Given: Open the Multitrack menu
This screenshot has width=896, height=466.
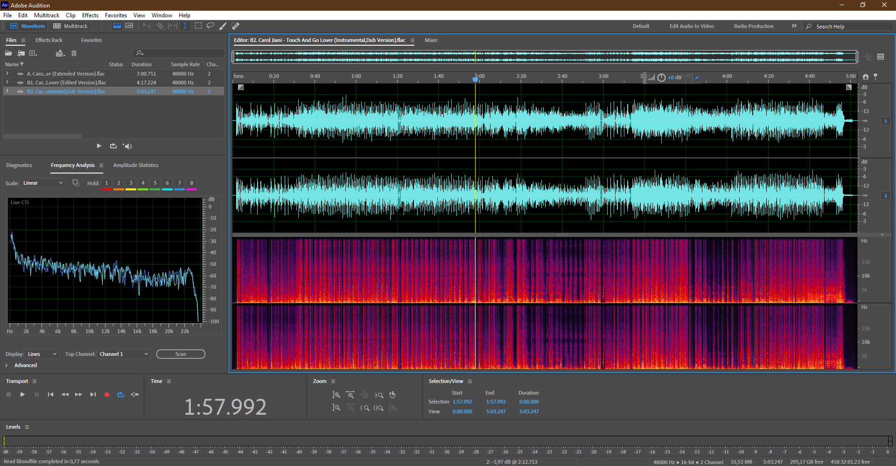Looking at the screenshot, I should [47, 15].
